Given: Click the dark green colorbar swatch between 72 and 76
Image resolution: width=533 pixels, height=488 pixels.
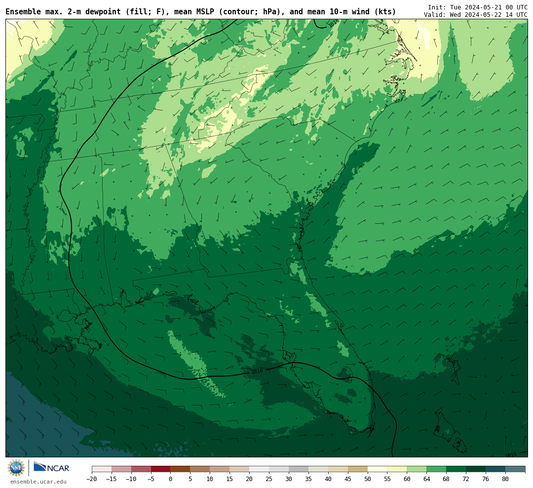Looking at the screenshot, I should 476,469.
